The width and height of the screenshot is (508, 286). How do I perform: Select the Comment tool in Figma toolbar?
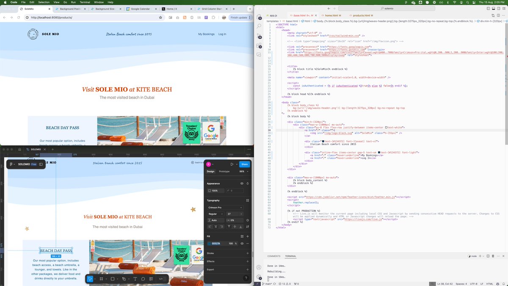[x=143, y=279]
